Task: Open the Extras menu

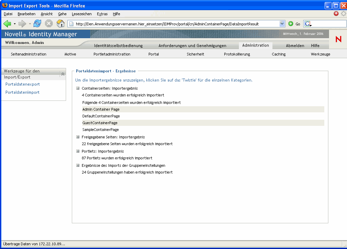Action: pyautogui.click(x=102, y=14)
